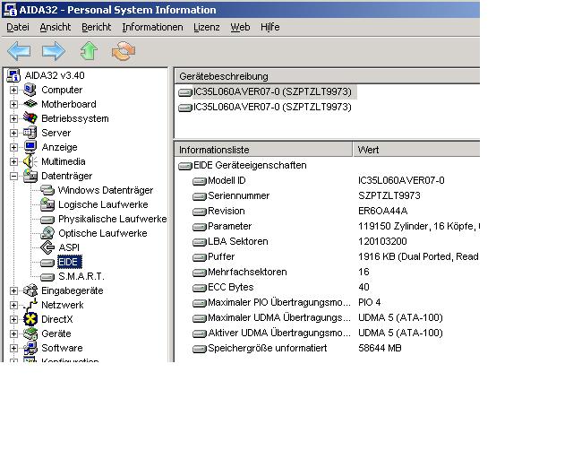Click the Anzeige monitor icon
The image size is (573, 459).
pos(30,147)
